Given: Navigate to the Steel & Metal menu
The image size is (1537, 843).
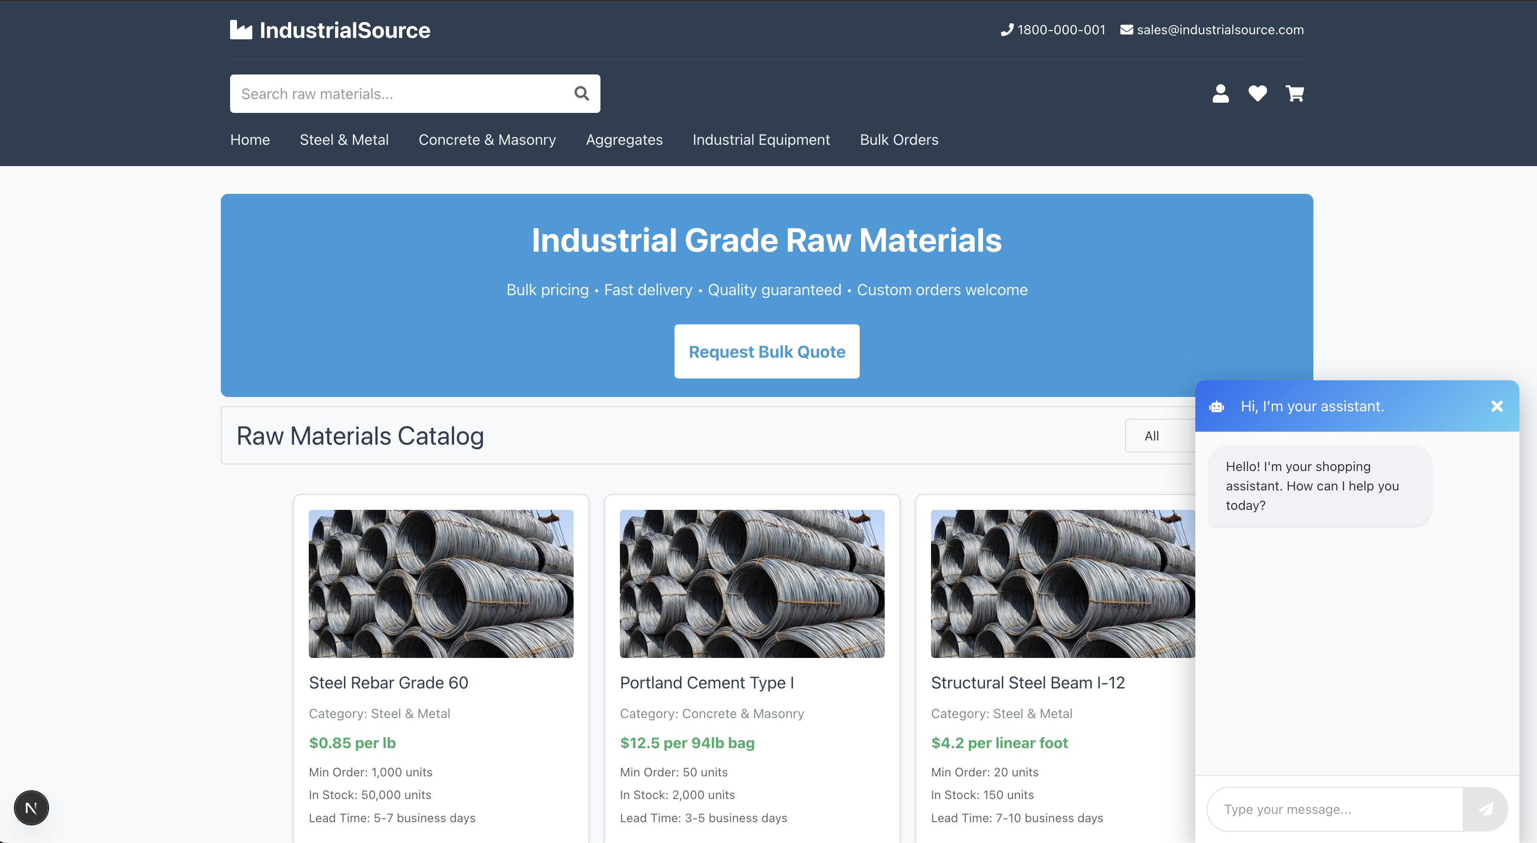Looking at the screenshot, I should pos(344,140).
